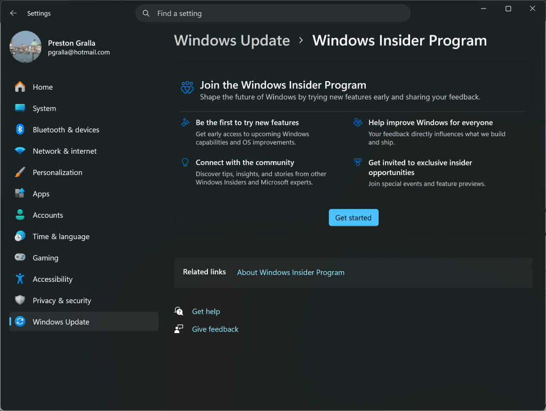Click the Connect with the community text
The height and width of the screenshot is (411, 546).
pyautogui.click(x=245, y=162)
